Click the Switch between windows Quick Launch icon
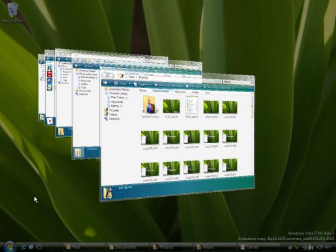The width and height of the screenshot is (336, 252). (x=39, y=247)
